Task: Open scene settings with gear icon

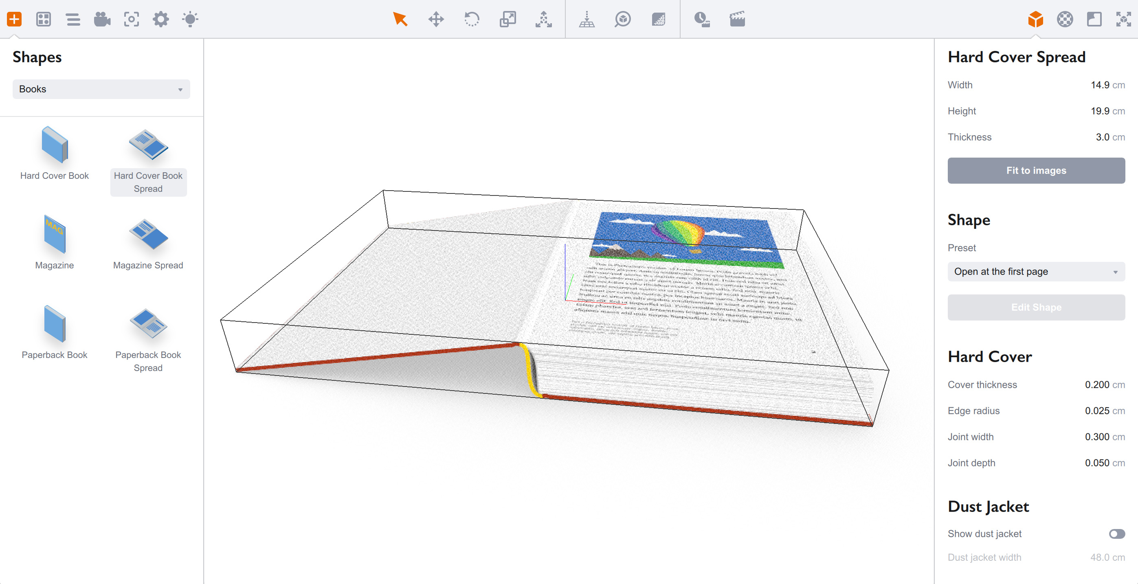Action: click(161, 20)
